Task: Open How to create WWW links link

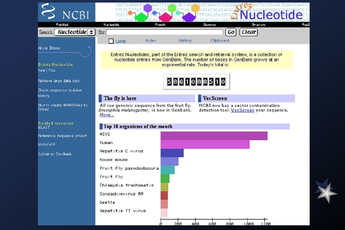Action: (x=63, y=107)
